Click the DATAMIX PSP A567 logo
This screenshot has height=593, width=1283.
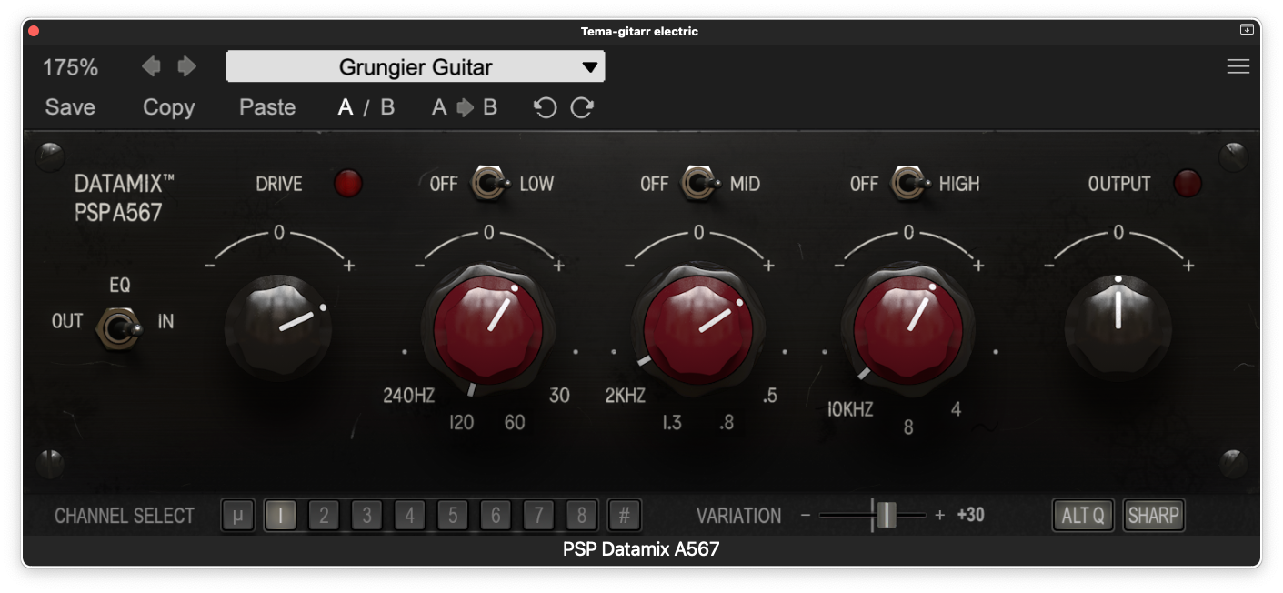click(124, 198)
